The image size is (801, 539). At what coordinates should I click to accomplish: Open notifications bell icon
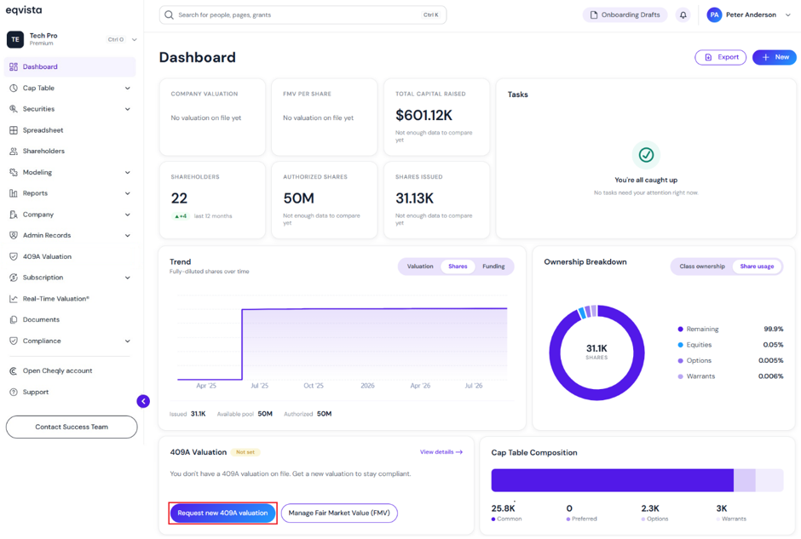click(x=683, y=14)
